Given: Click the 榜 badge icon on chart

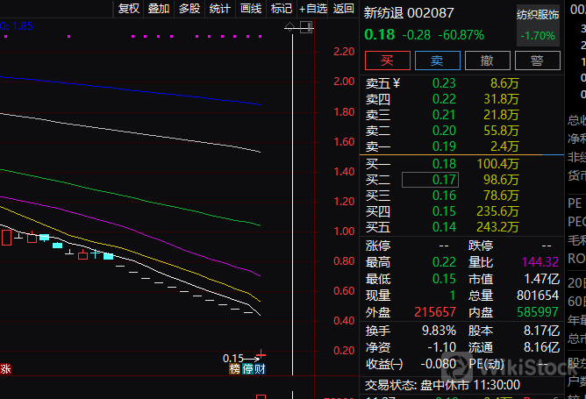Looking at the screenshot, I should (x=235, y=369).
